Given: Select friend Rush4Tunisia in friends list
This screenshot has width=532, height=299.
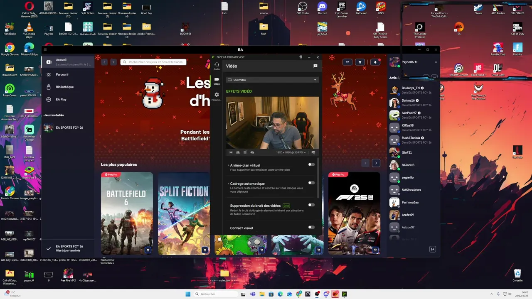Looking at the screenshot, I should [x=413, y=140].
